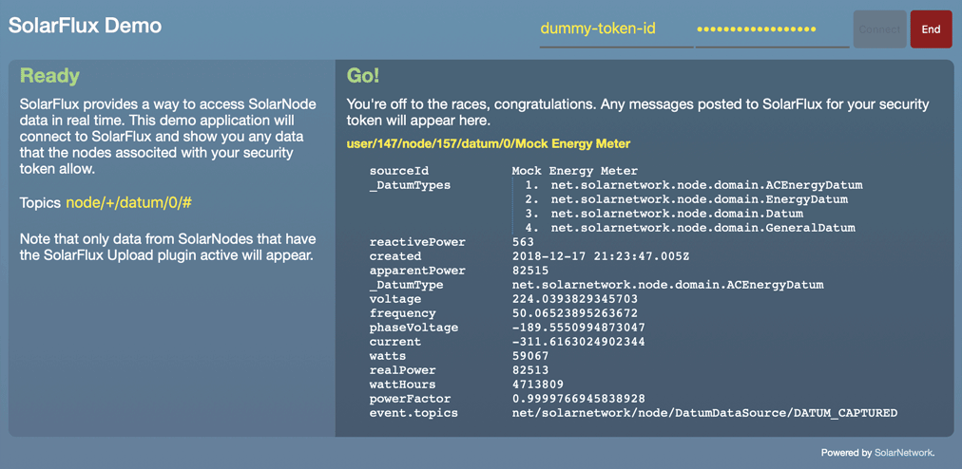Select the watts value 59067
962x469 pixels.
[530, 356]
